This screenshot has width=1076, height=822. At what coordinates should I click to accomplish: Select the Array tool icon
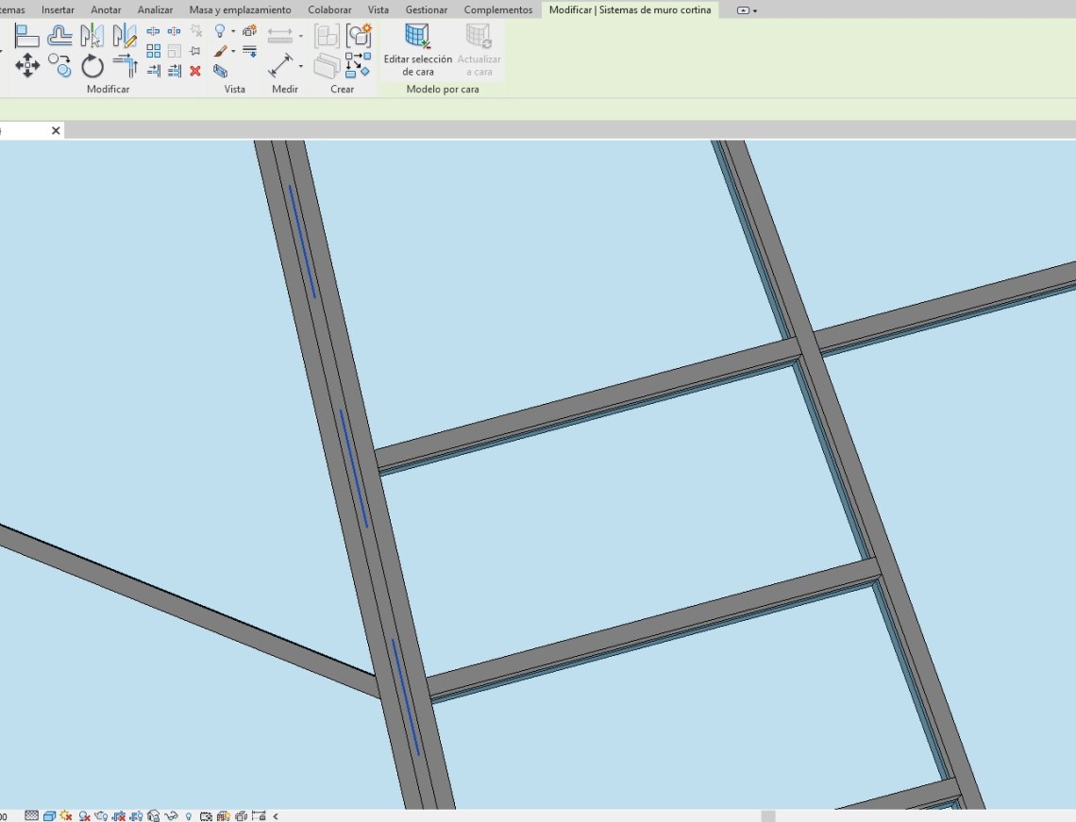coord(153,51)
